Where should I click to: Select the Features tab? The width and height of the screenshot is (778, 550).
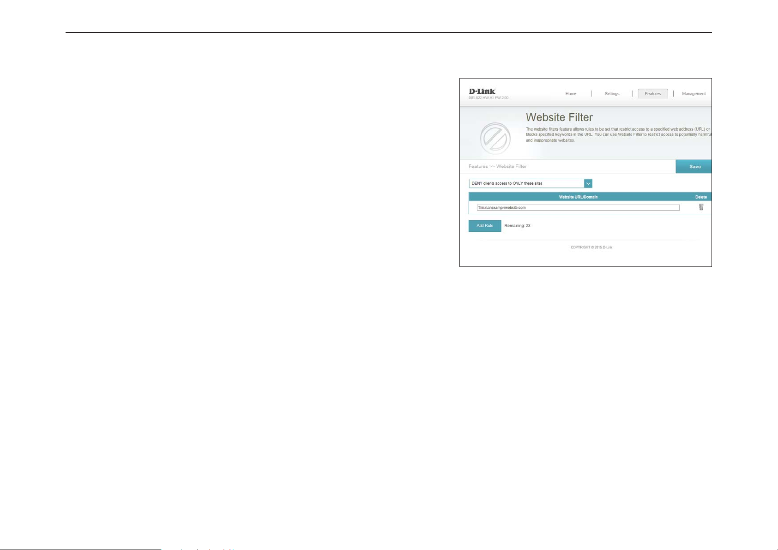[652, 94]
